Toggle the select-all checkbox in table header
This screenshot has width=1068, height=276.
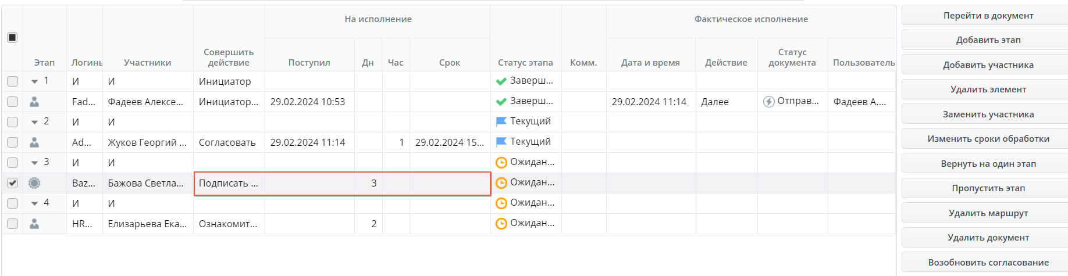coord(12,38)
